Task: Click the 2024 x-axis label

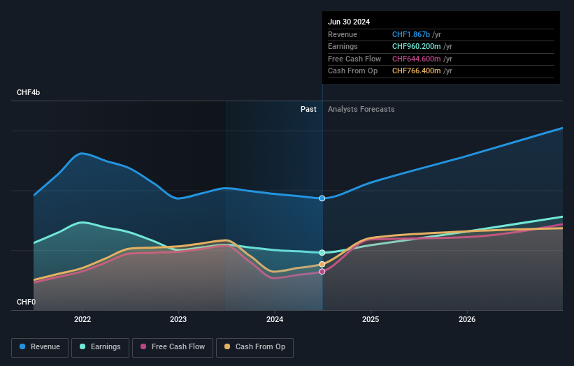Action: pos(275,320)
